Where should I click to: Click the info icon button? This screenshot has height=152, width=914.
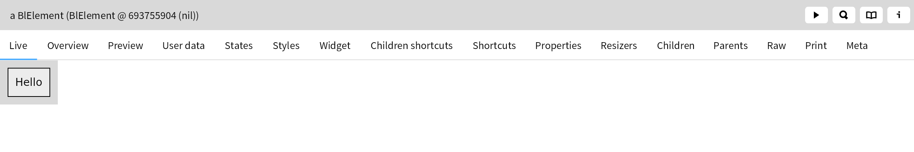pos(898,15)
